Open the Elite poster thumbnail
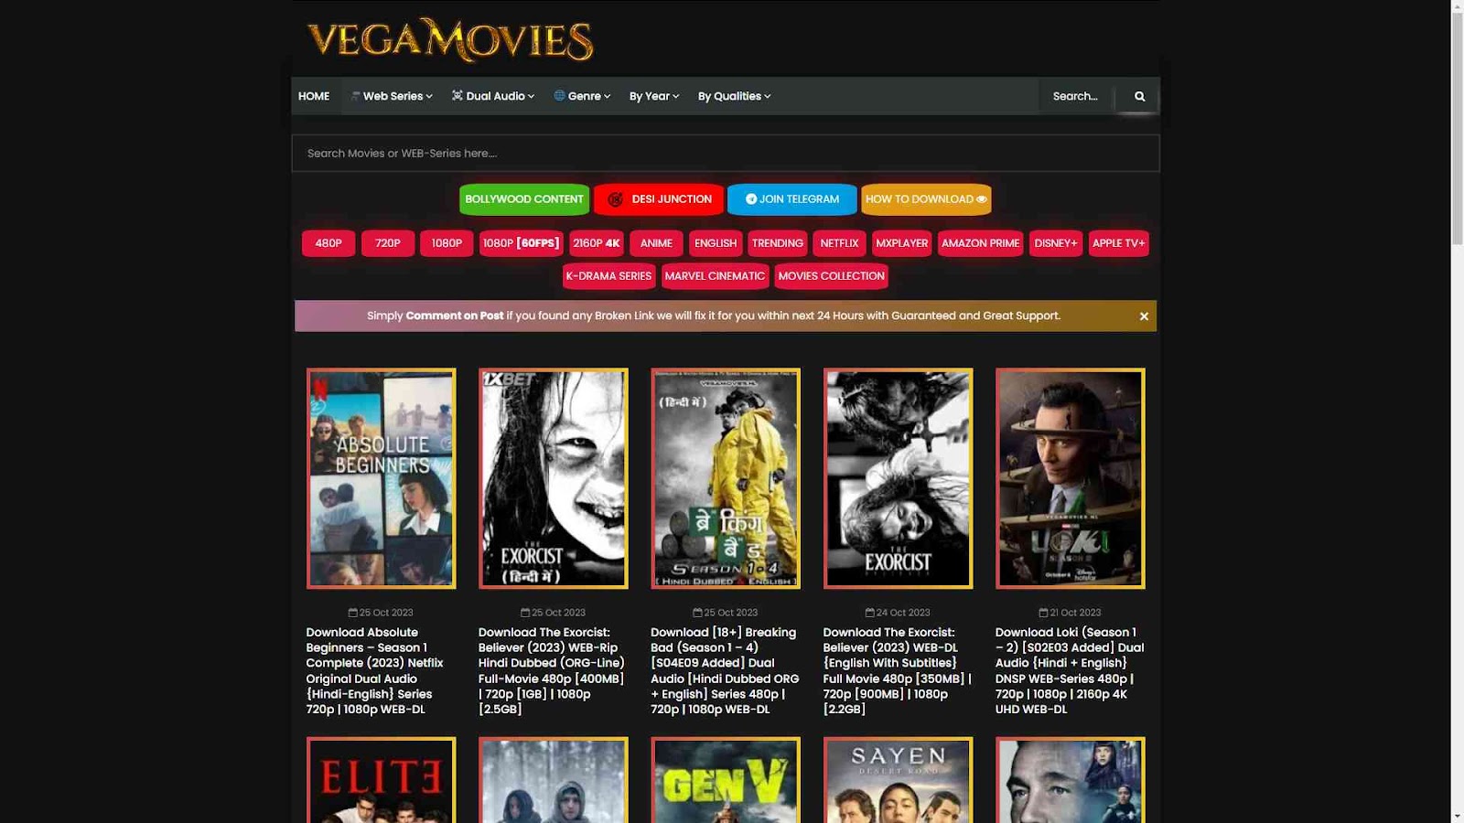This screenshot has height=823, width=1464. click(381, 780)
